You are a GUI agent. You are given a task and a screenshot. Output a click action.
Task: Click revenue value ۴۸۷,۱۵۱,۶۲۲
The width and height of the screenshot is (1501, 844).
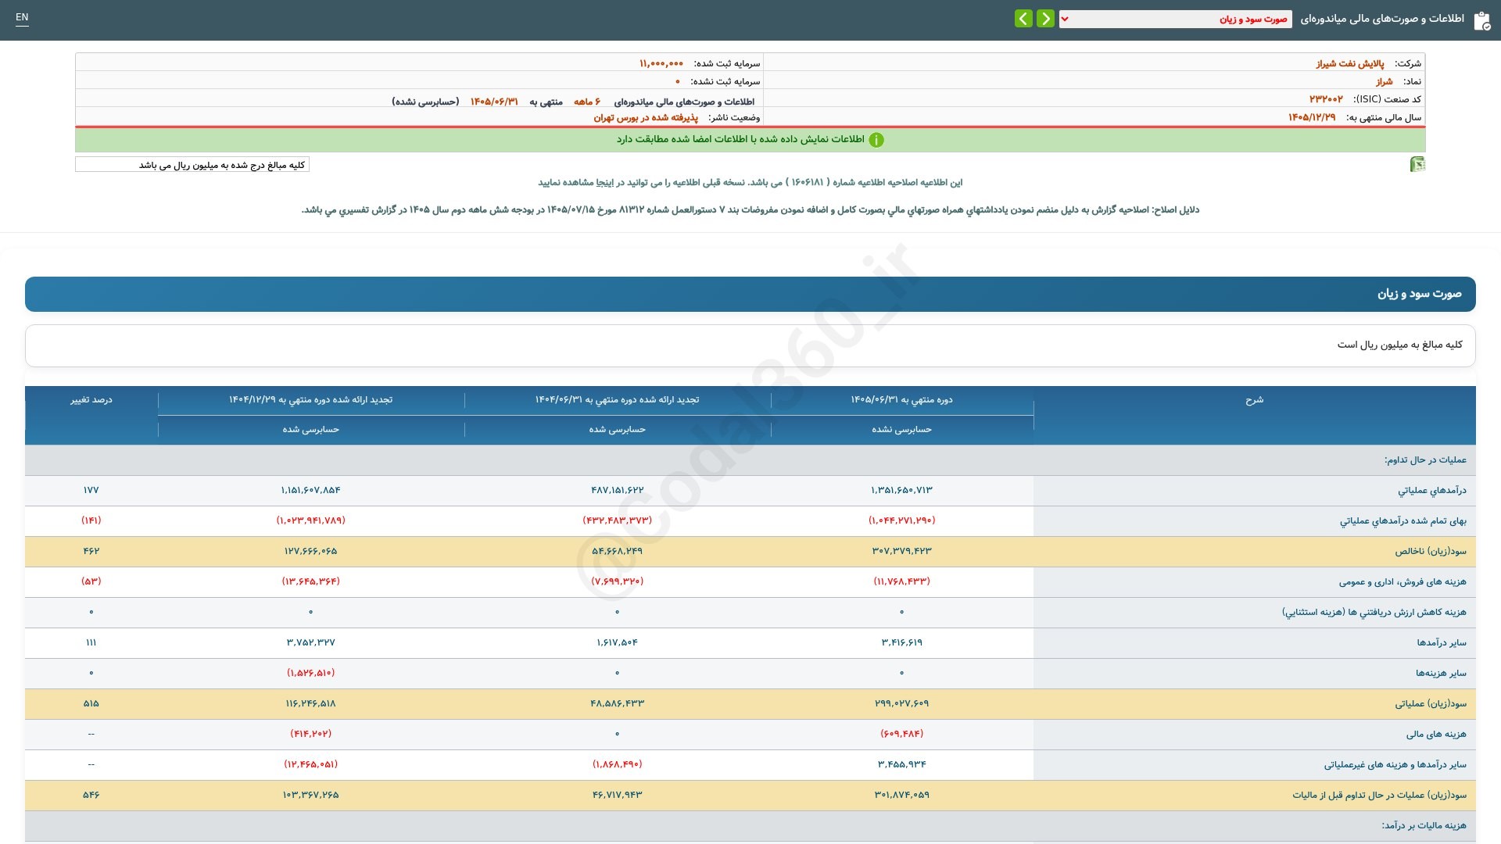[x=617, y=490]
